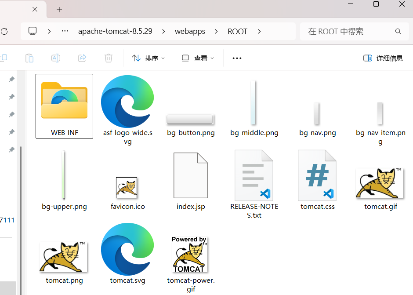Image resolution: width=413 pixels, height=295 pixels.
Task: Expand chevron after webapps
Action: [216, 31]
